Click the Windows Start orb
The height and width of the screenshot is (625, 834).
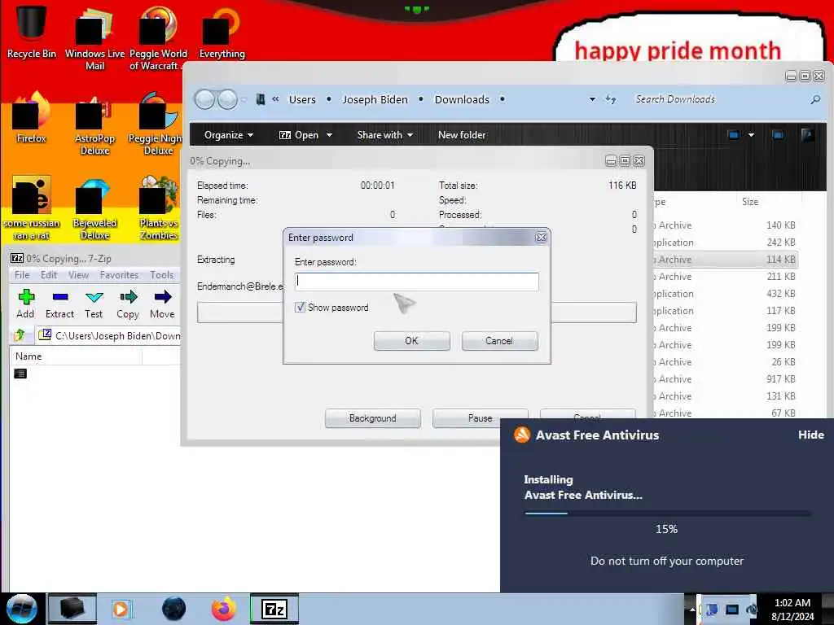(22, 609)
